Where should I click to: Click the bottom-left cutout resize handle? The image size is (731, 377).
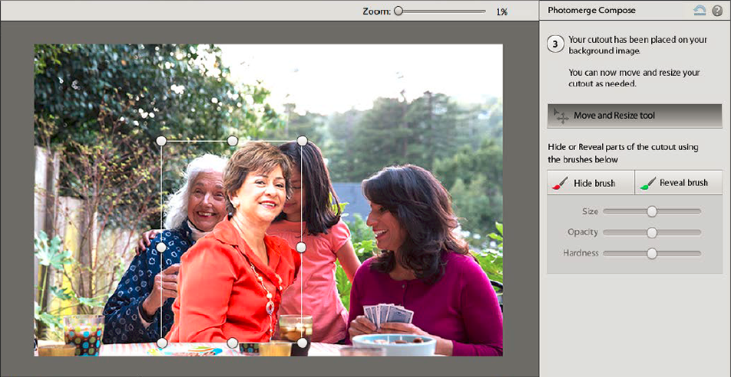pos(161,343)
